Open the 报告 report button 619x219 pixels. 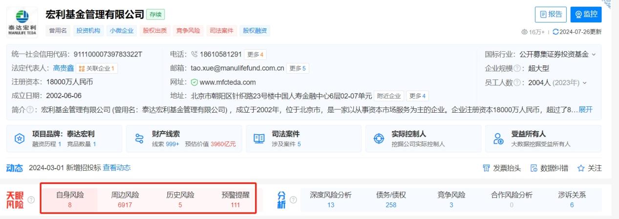point(551,15)
